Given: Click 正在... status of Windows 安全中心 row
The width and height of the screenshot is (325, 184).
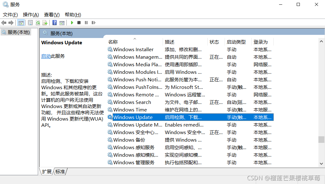Looking at the screenshot, I should (x=216, y=132).
